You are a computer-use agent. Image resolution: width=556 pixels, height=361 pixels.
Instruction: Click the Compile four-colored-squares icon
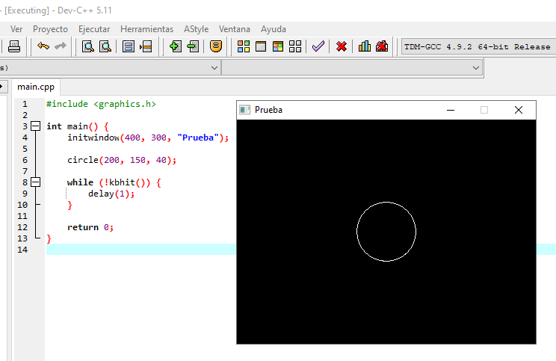(244, 46)
